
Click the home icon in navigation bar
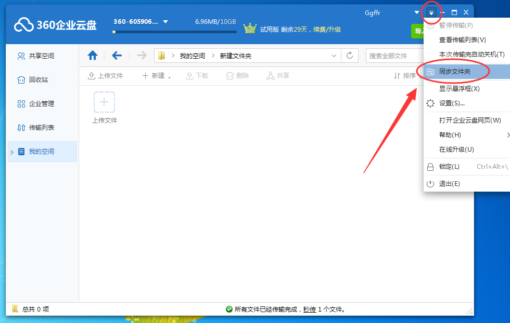click(93, 56)
